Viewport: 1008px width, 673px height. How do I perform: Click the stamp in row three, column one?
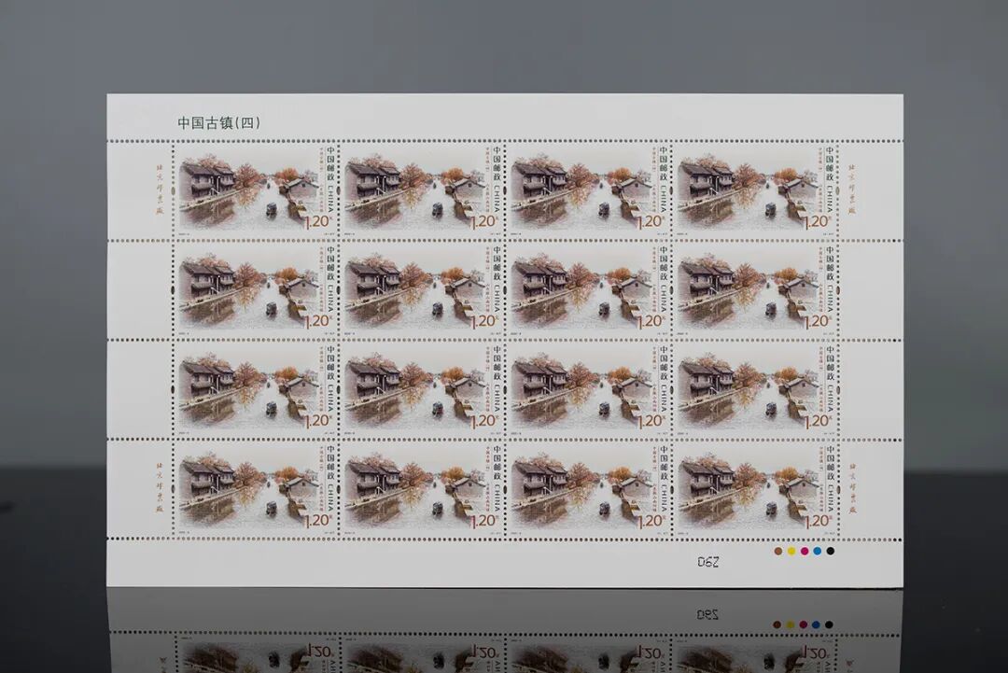pyautogui.click(x=258, y=388)
